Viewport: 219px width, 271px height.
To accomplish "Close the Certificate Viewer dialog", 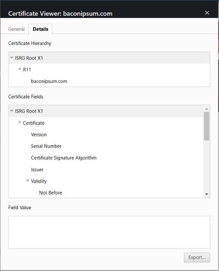I will click(x=207, y=13).
